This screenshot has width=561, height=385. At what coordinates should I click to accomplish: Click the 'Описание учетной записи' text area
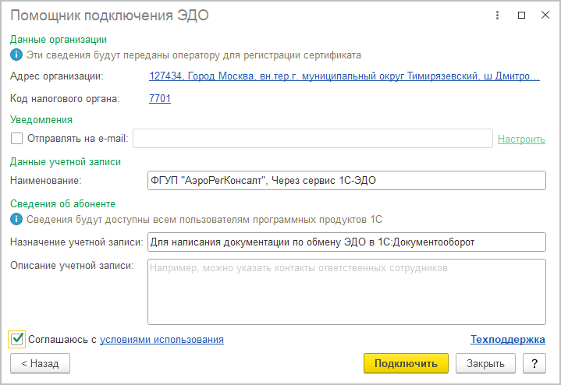[346, 291]
